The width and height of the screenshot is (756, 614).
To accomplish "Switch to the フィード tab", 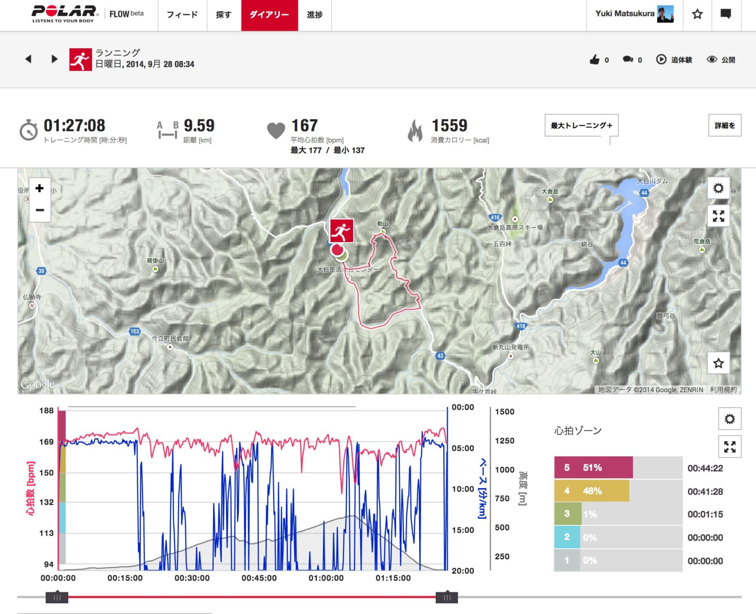I will tap(182, 15).
